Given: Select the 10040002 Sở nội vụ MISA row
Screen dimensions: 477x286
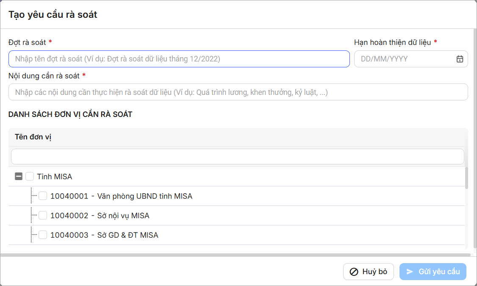Looking at the screenshot, I should (x=100, y=216).
